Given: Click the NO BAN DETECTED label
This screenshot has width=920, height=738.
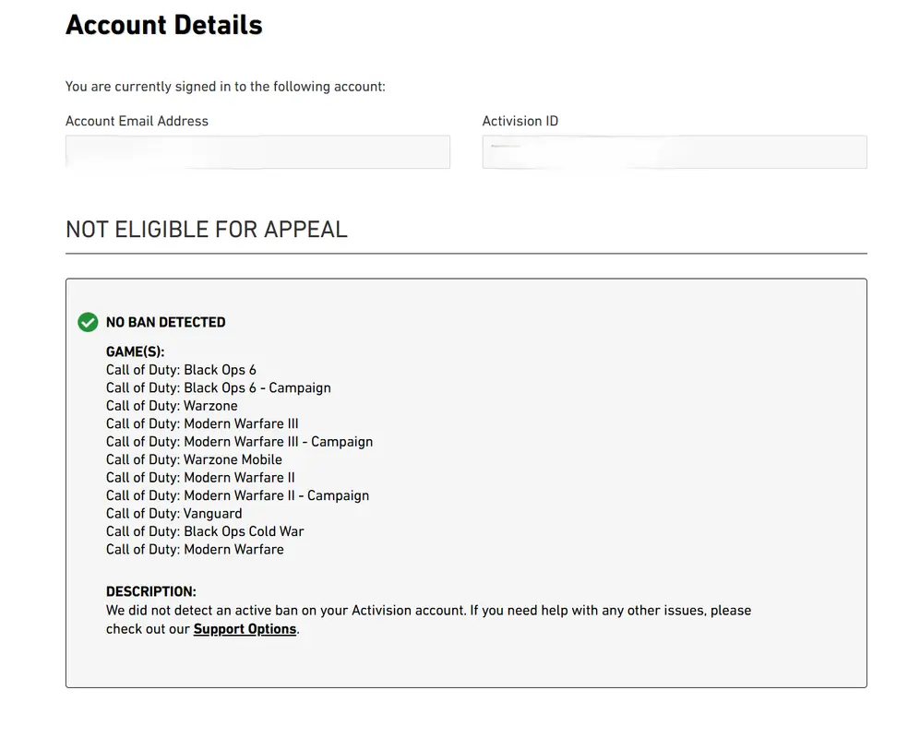Looking at the screenshot, I should click(165, 322).
